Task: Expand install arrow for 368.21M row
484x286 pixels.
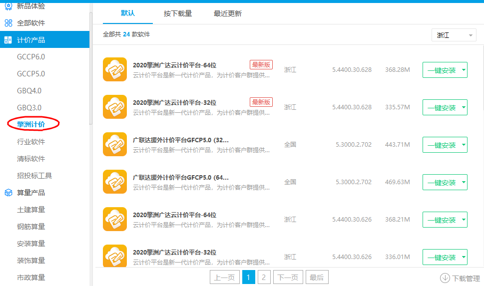Action: point(464,220)
